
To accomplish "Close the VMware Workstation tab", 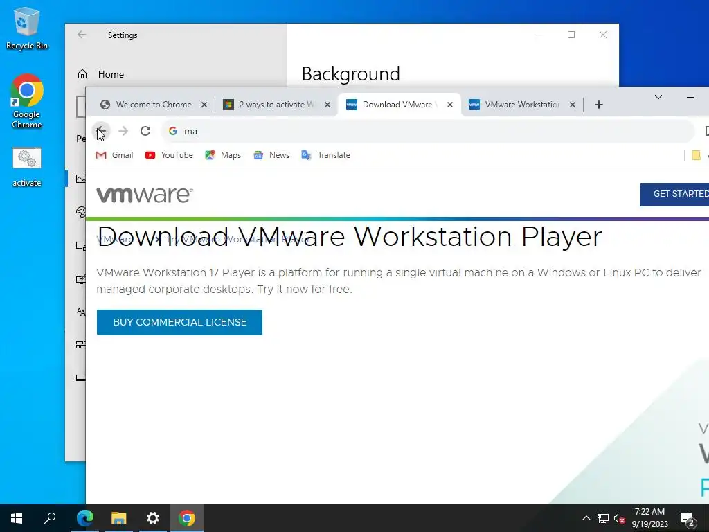I will [573, 105].
